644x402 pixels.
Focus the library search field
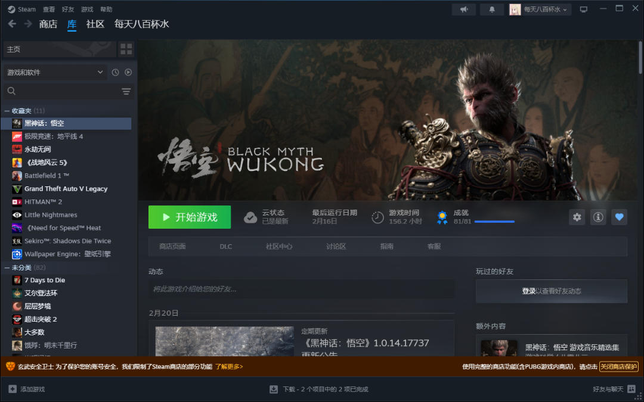[x=61, y=91]
